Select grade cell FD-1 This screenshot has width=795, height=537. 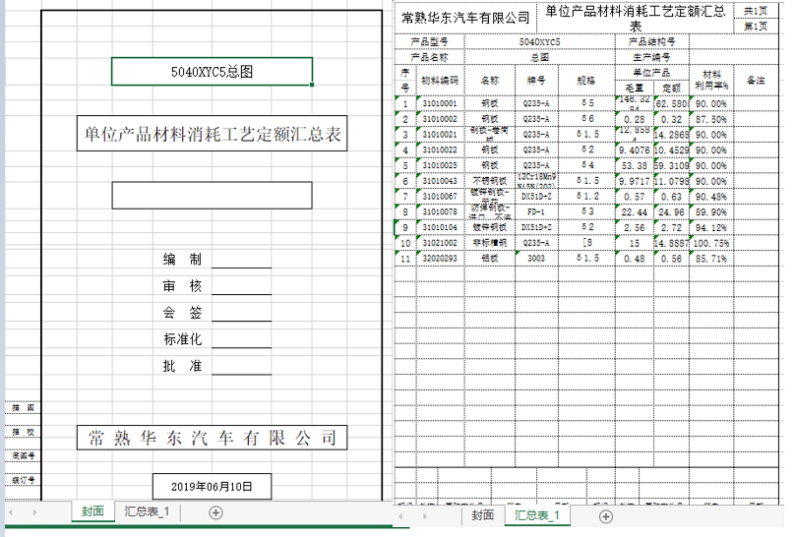pos(536,211)
